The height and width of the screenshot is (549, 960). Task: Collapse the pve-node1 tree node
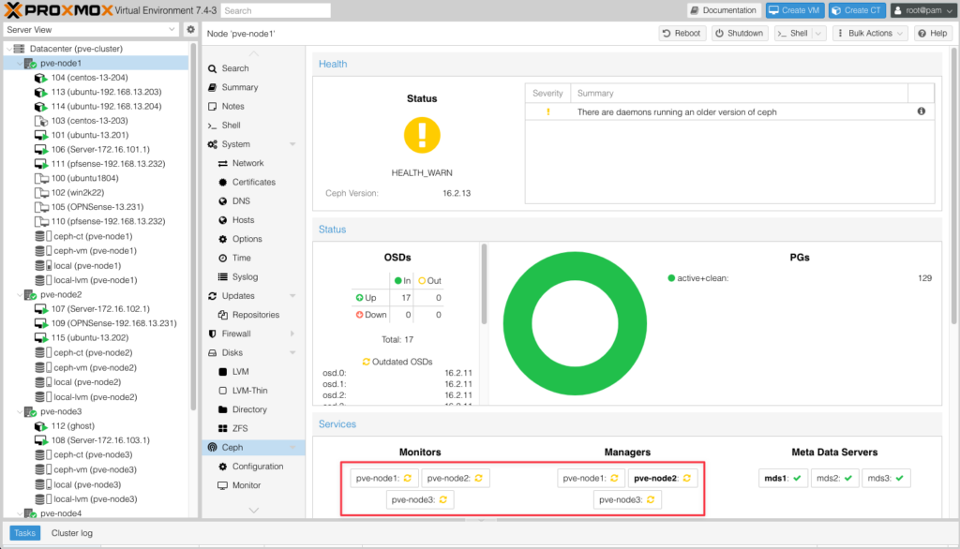click(20, 63)
